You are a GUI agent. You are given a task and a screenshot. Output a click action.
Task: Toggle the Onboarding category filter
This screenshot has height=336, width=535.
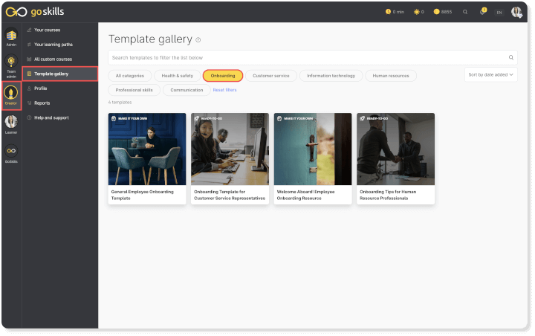pyautogui.click(x=223, y=75)
